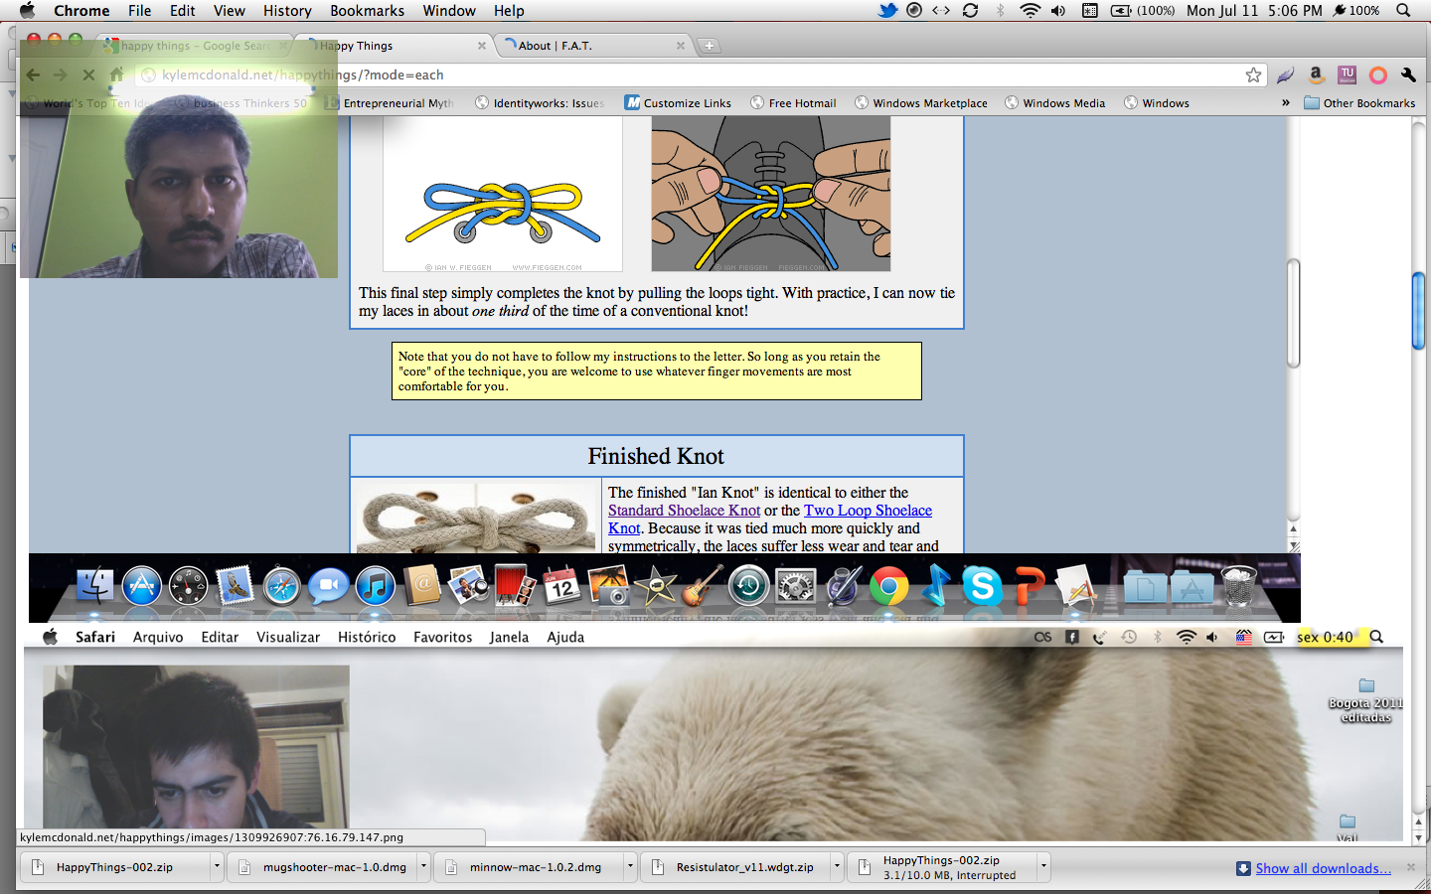The image size is (1431, 894).
Task: Click the volume speaker icon in menu bar
Action: point(1058,10)
